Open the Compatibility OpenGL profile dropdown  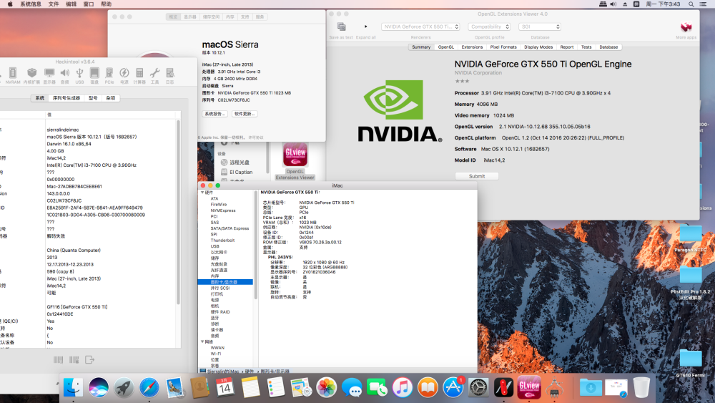coord(489,26)
